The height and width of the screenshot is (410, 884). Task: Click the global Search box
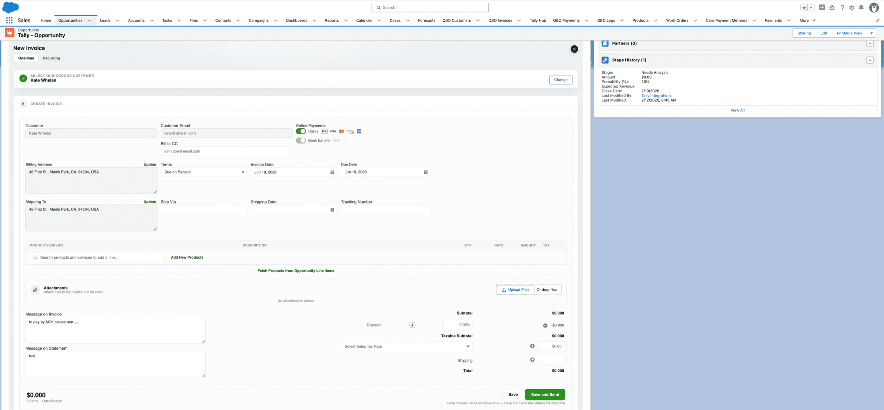(430, 8)
